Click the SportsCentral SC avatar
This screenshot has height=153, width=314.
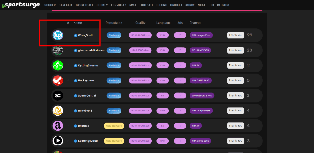tap(58, 96)
